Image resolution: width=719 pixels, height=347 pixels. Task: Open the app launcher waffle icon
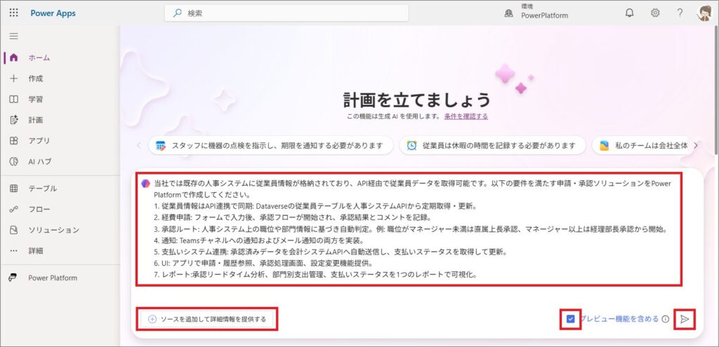click(x=14, y=13)
